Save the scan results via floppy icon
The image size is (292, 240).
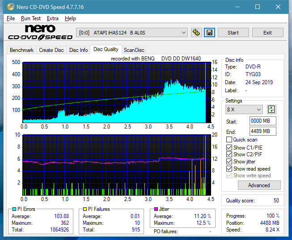(210, 33)
